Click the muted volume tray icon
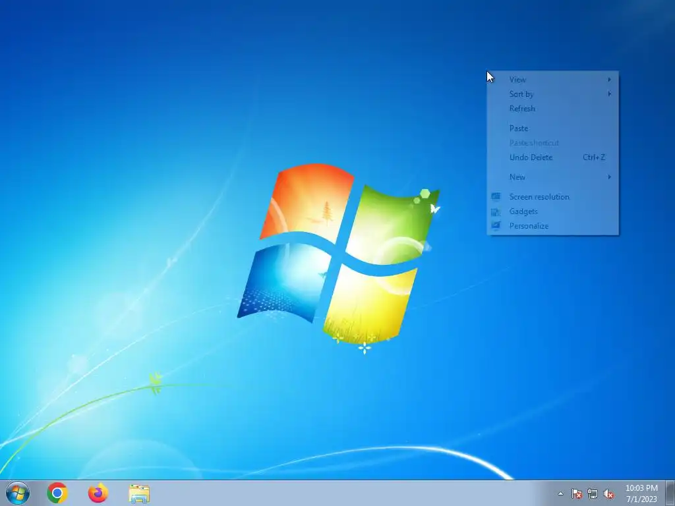 coord(608,493)
